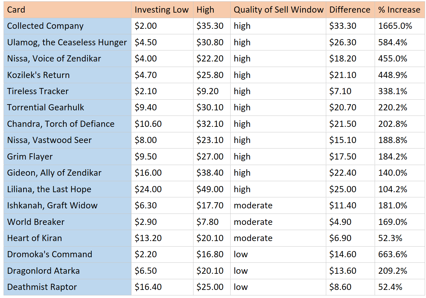Select the Investing Low header cell
Image resolution: width=426 pixels, height=298 pixels.
click(161, 10)
